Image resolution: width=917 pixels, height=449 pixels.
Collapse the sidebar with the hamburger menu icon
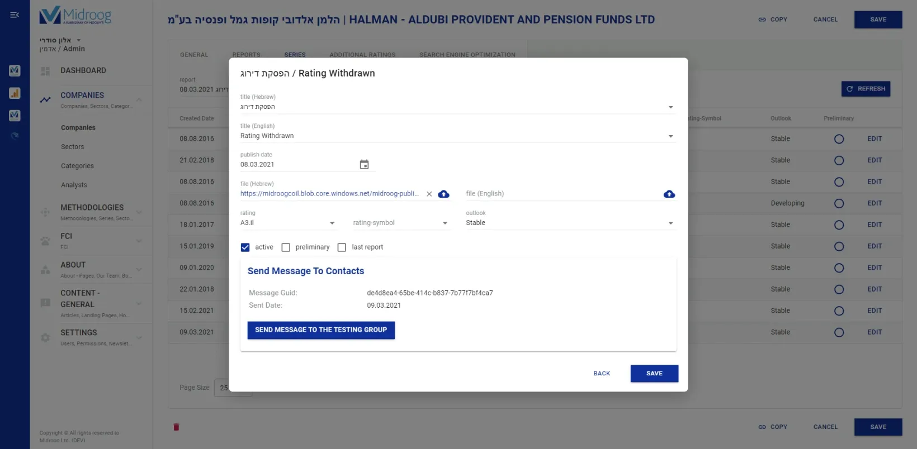pyautogui.click(x=15, y=15)
